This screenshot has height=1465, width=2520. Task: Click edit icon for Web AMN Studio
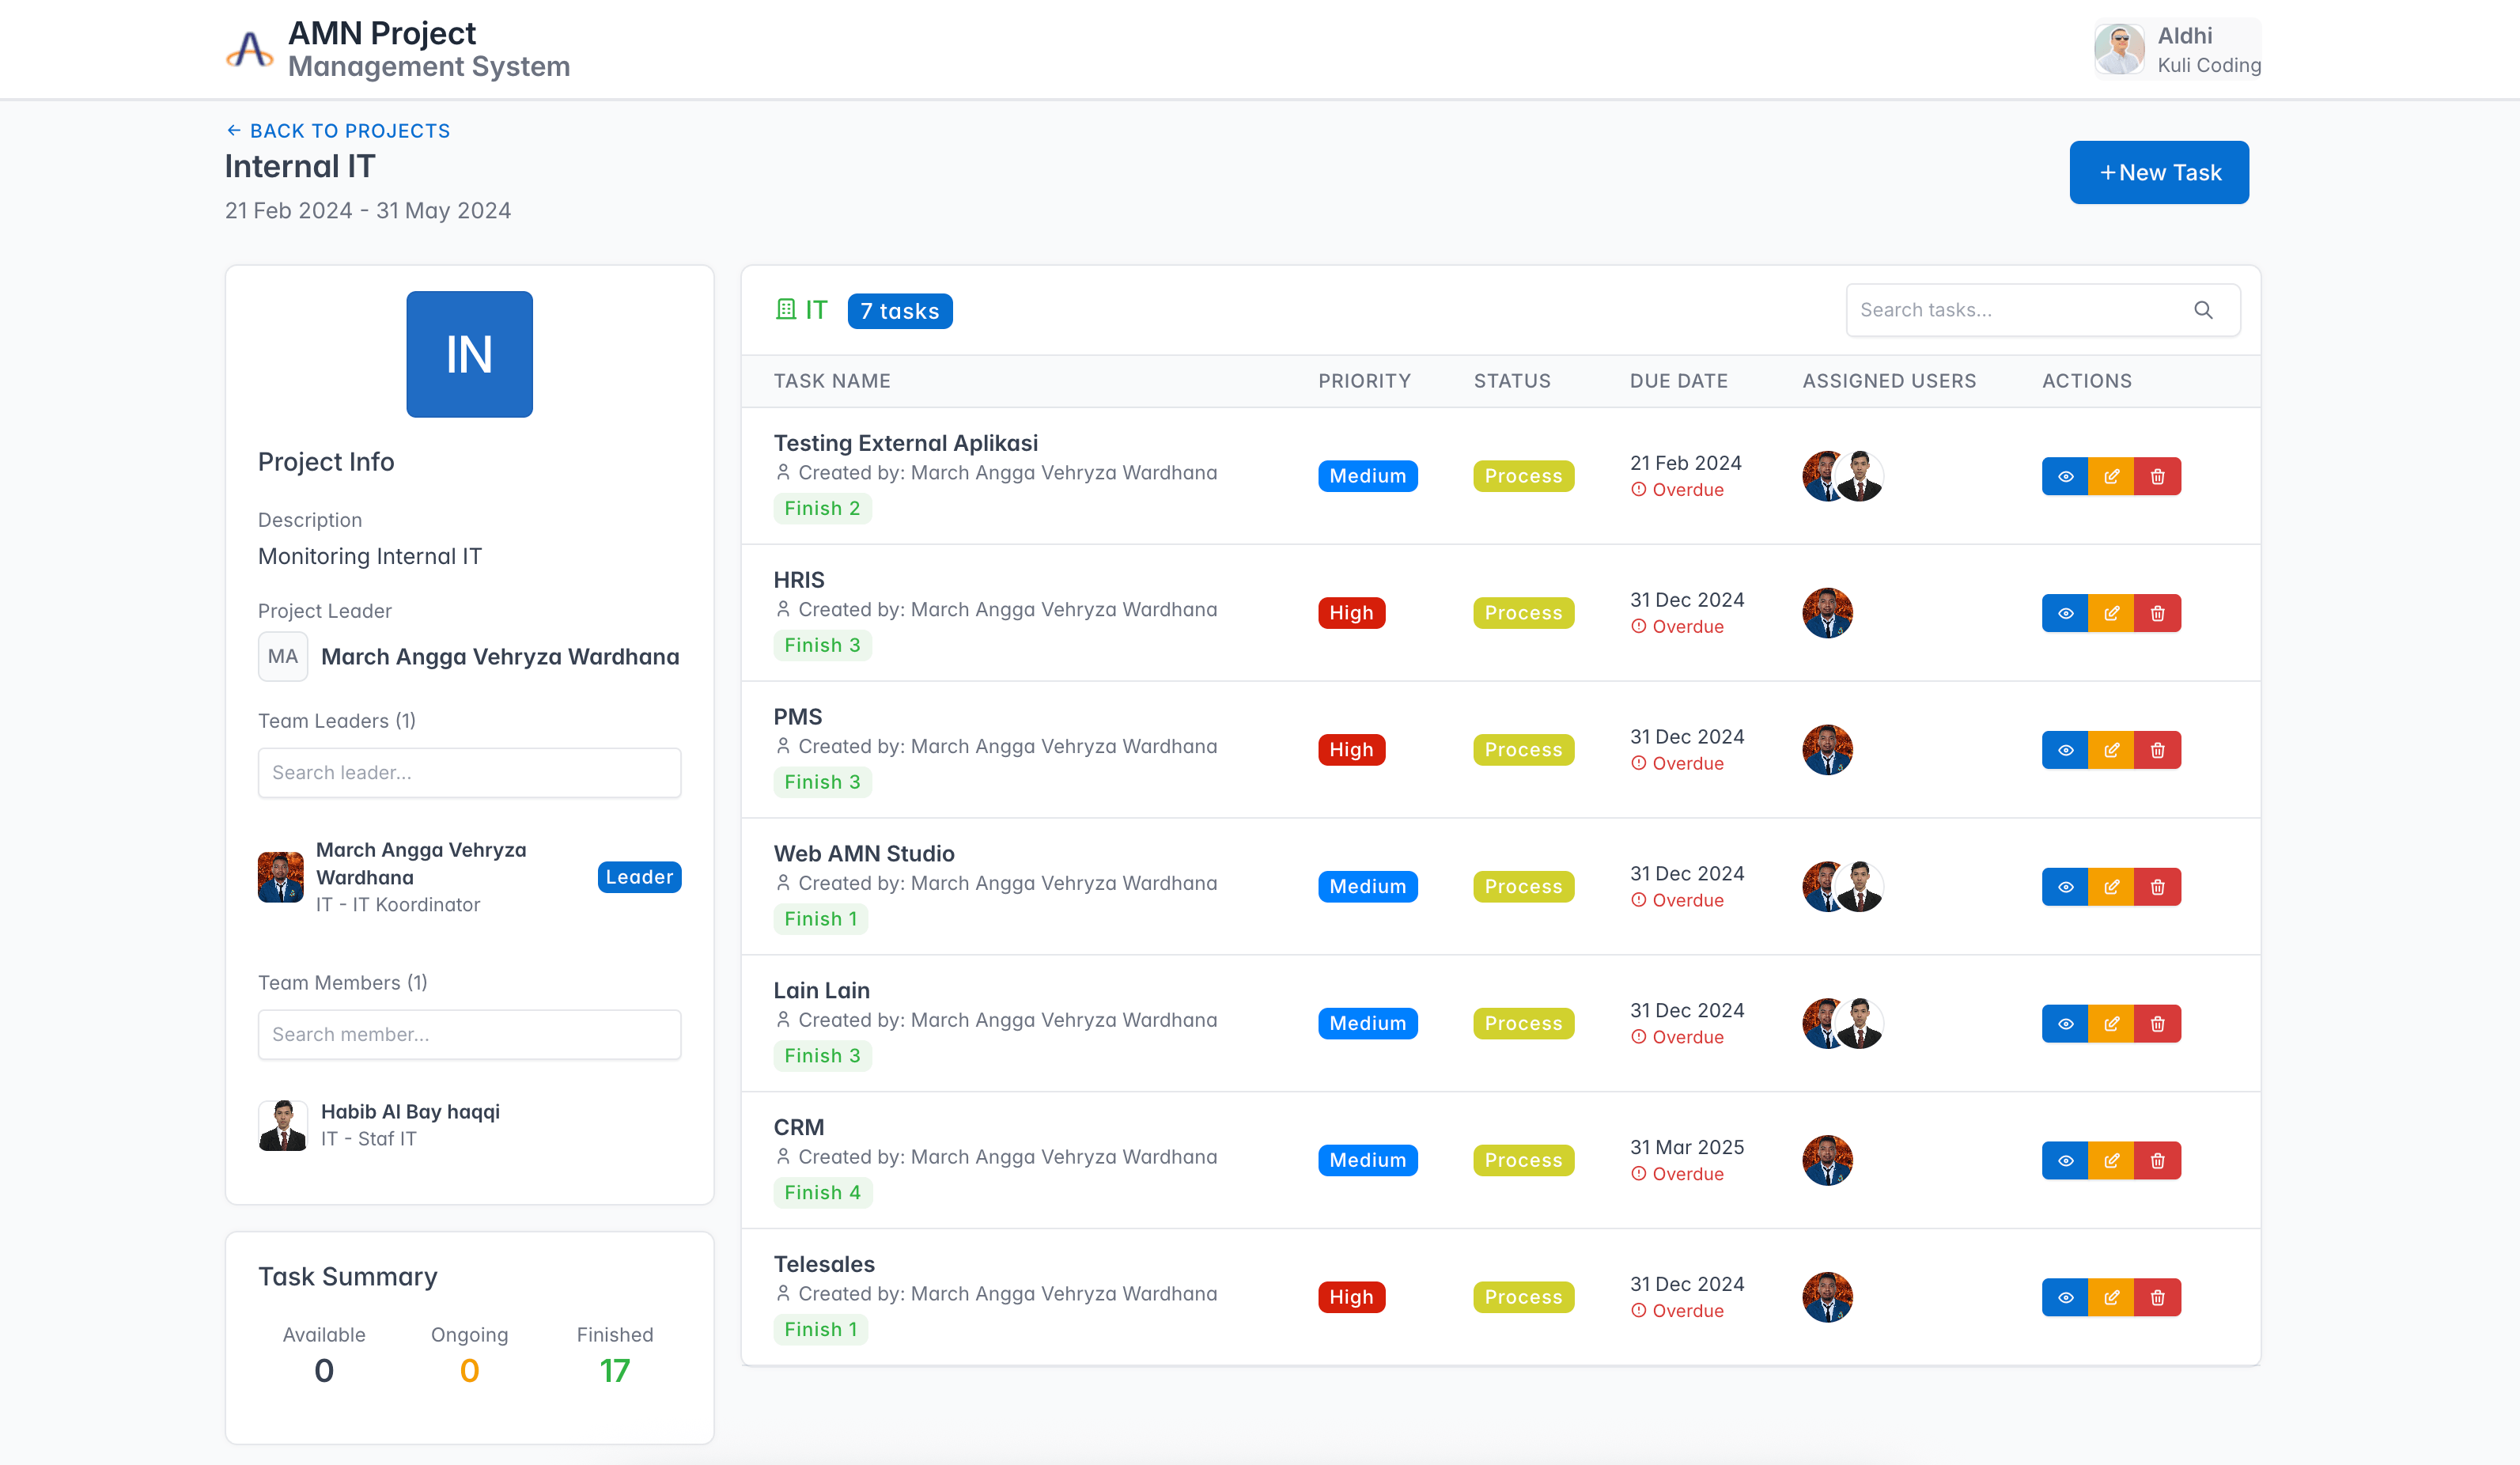click(2111, 887)
